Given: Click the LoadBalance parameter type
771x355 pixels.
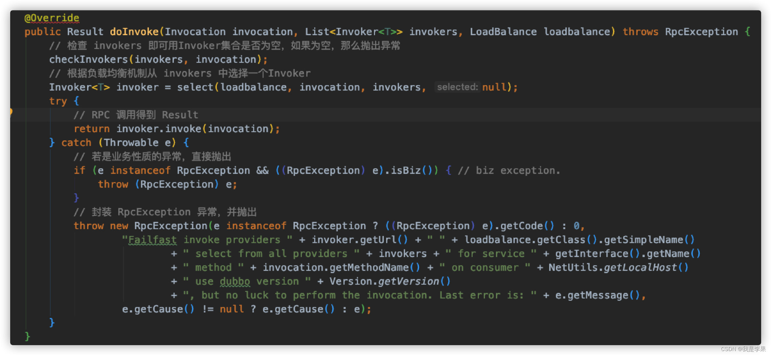Looking at the screenshot, I should point(503,32).
